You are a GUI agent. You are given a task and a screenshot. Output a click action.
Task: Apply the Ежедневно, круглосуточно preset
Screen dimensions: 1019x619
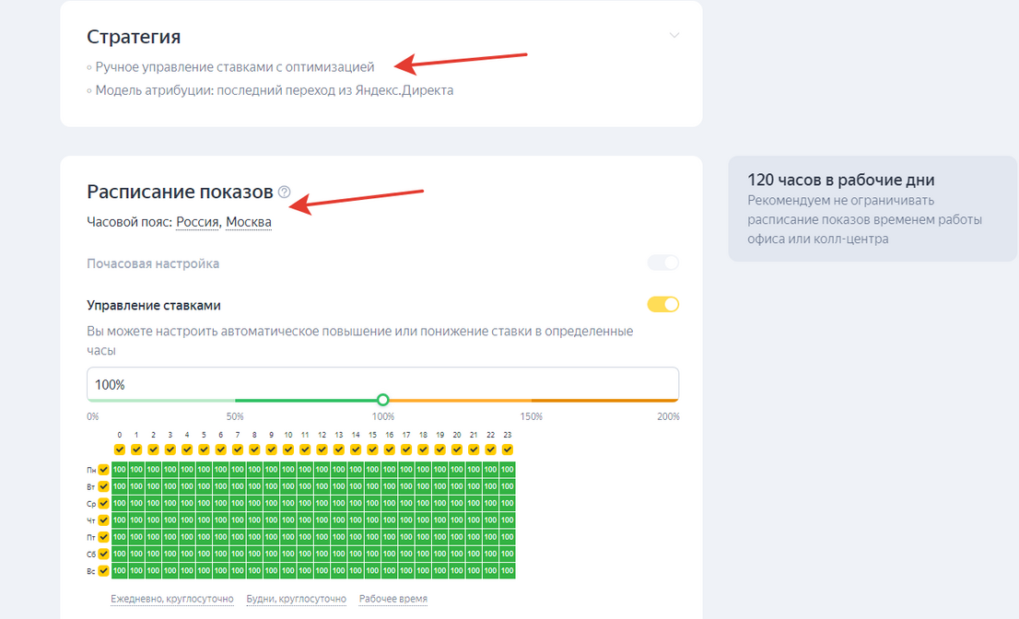pyautogui.click(x=171, y=599)
